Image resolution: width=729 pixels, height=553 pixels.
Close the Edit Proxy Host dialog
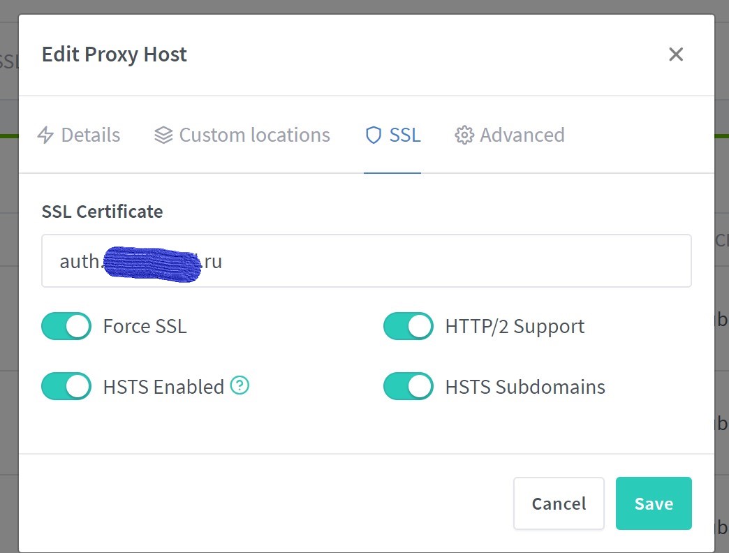coord(675,54)
